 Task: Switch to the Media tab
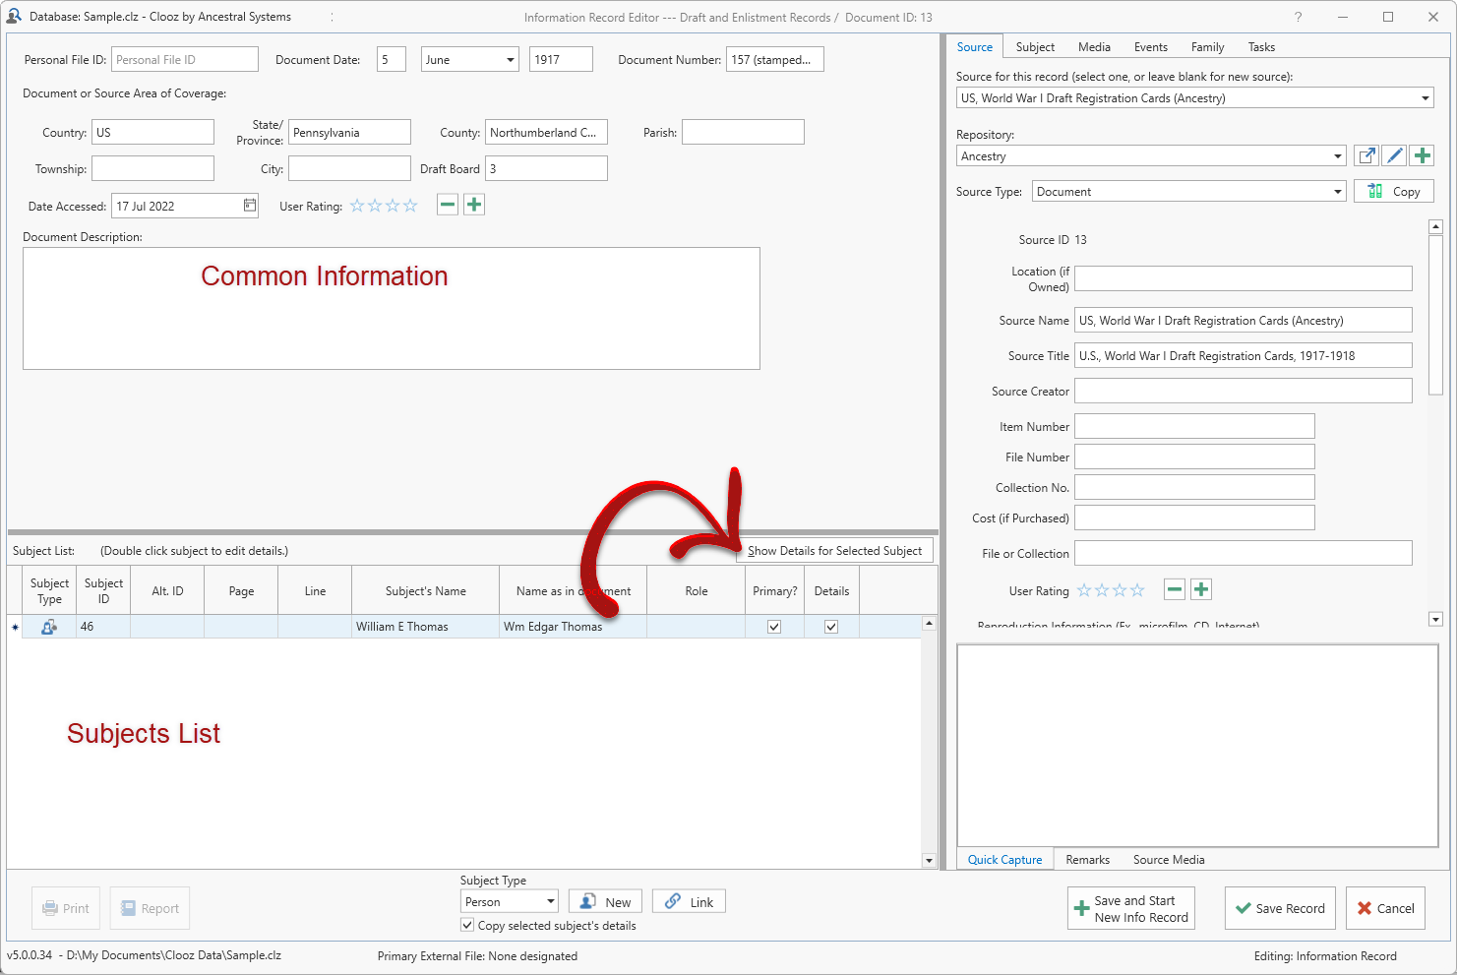pyautogui.click(x=1093, y=47)
